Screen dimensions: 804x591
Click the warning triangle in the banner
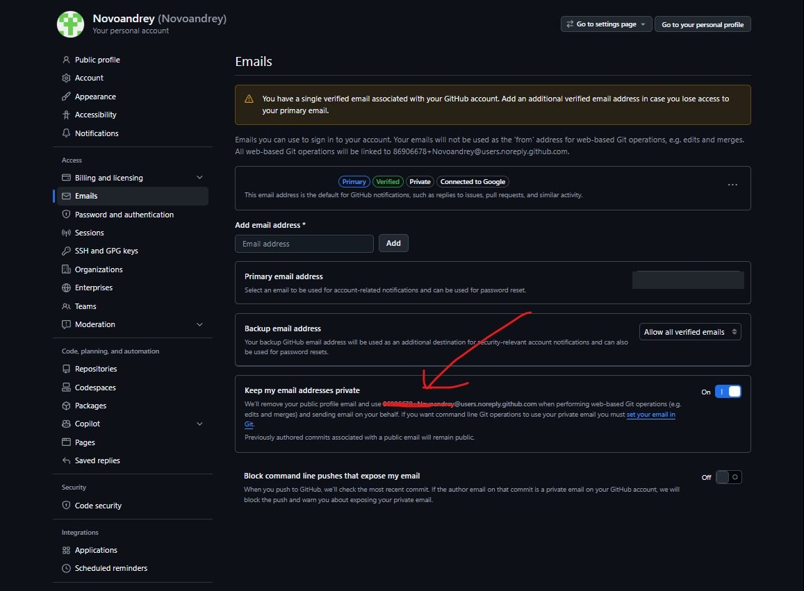point(249,99)
